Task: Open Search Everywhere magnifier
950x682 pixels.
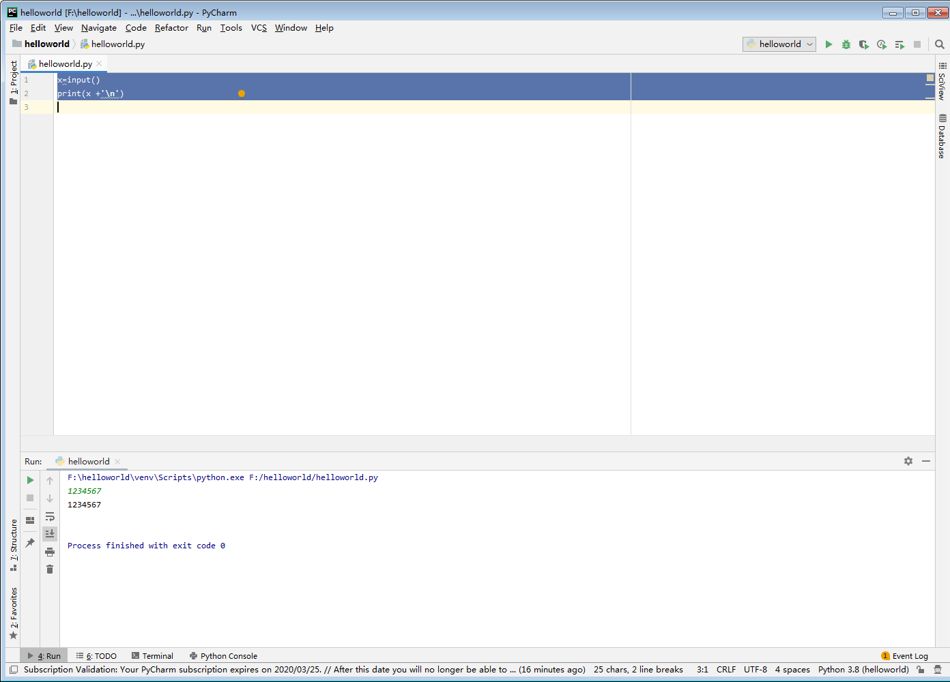Action: pyautogui.click(x=940, y=44)
